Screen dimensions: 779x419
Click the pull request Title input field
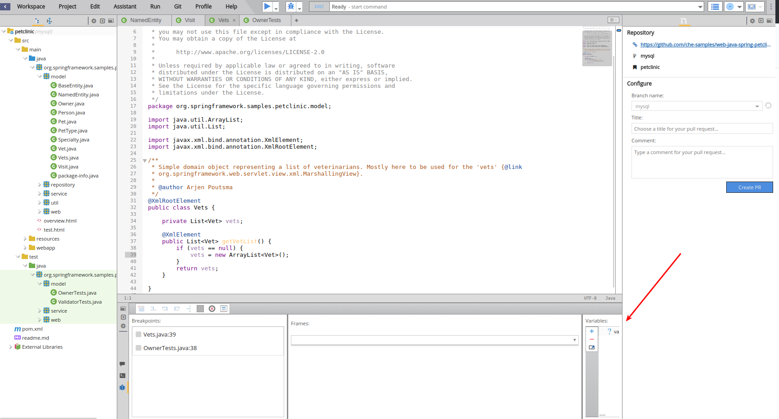702,129
